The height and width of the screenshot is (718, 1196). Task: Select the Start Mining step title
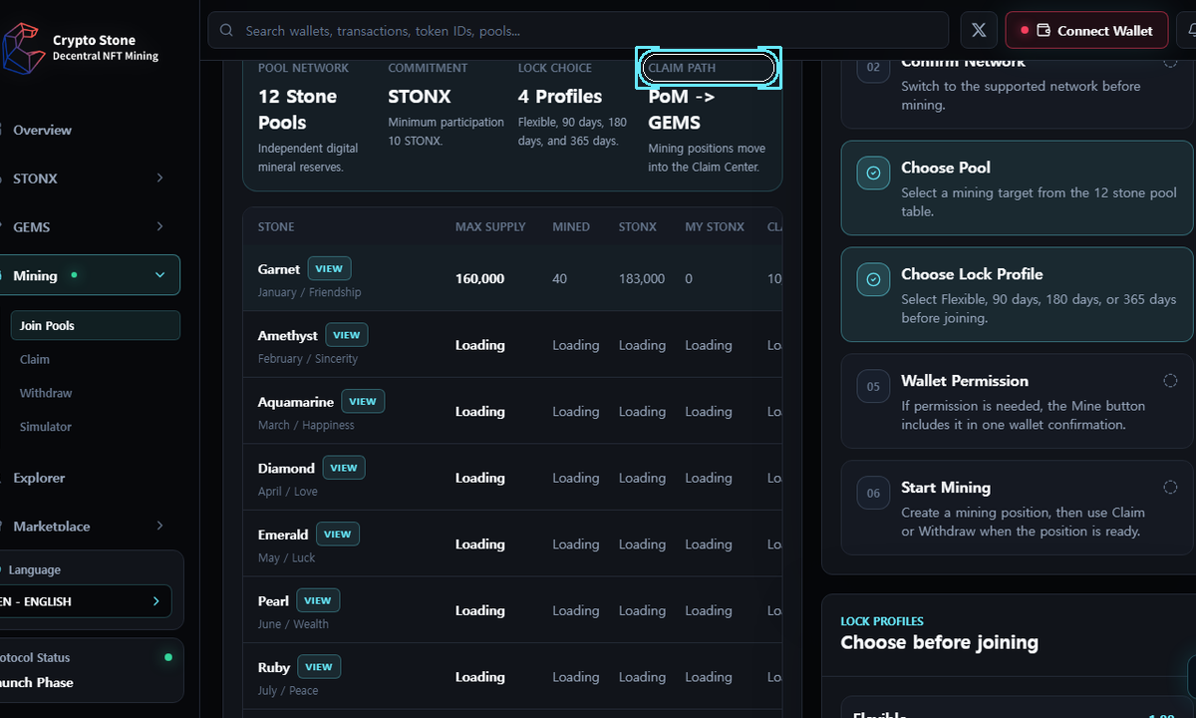coord(946,488)
